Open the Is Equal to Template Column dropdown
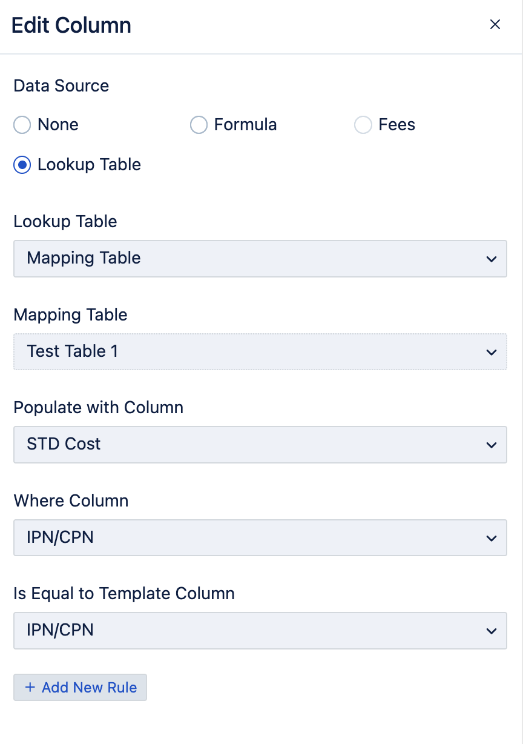Viewport: 523px width, 744px height. [x=260, y=631]
